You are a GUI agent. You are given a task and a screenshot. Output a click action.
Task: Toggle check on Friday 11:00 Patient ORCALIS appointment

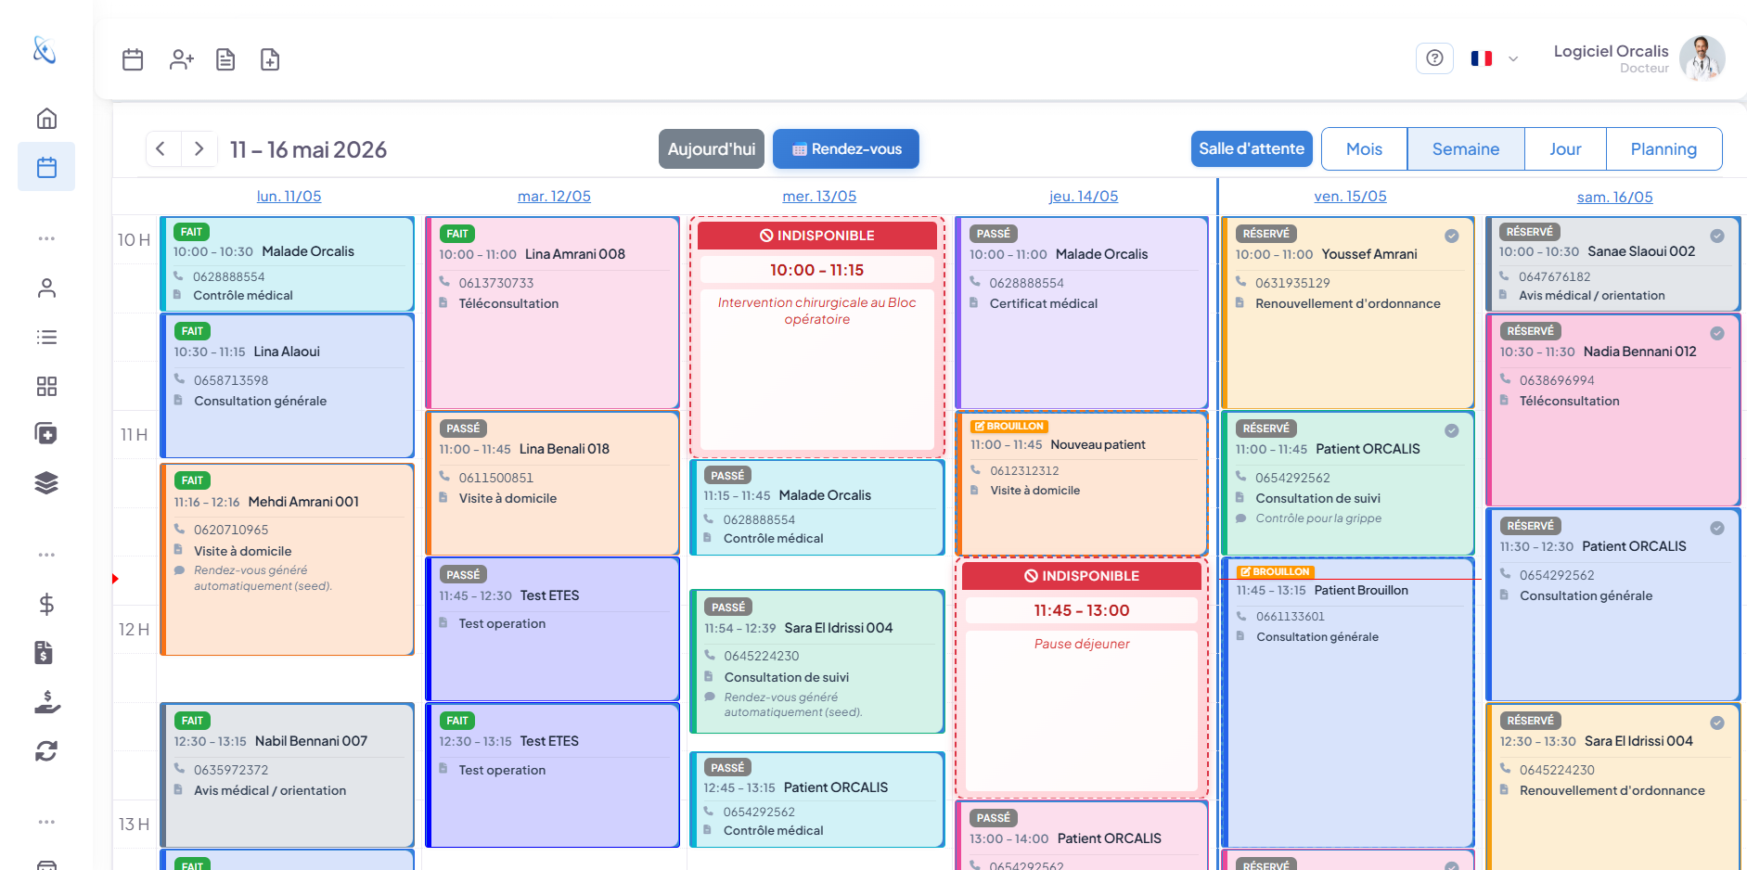pyautogui.click(x=1452, y=430)
